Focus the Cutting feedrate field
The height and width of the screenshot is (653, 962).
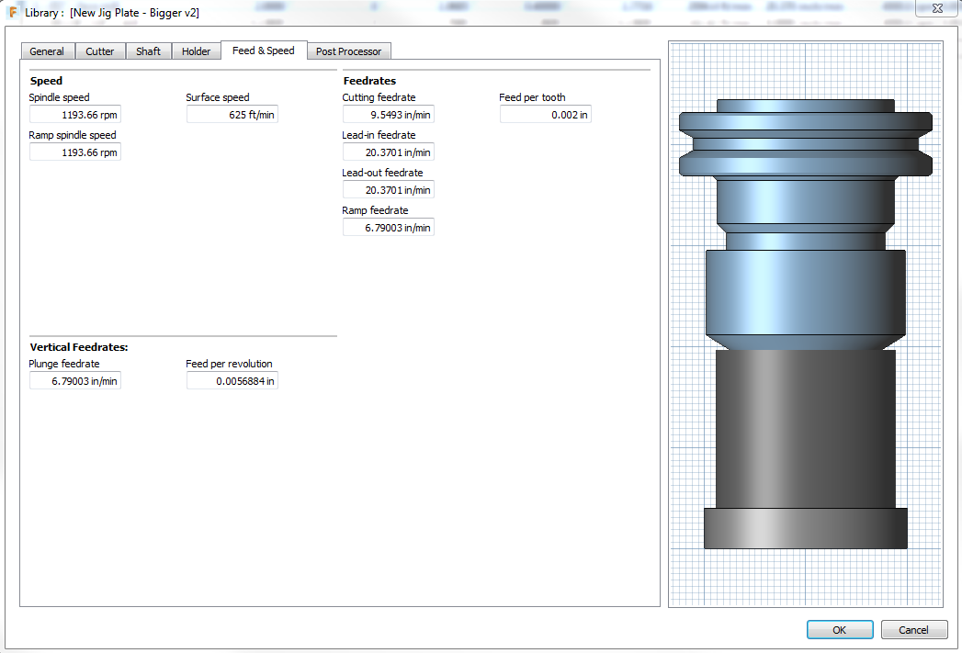(x=388, y=115)
